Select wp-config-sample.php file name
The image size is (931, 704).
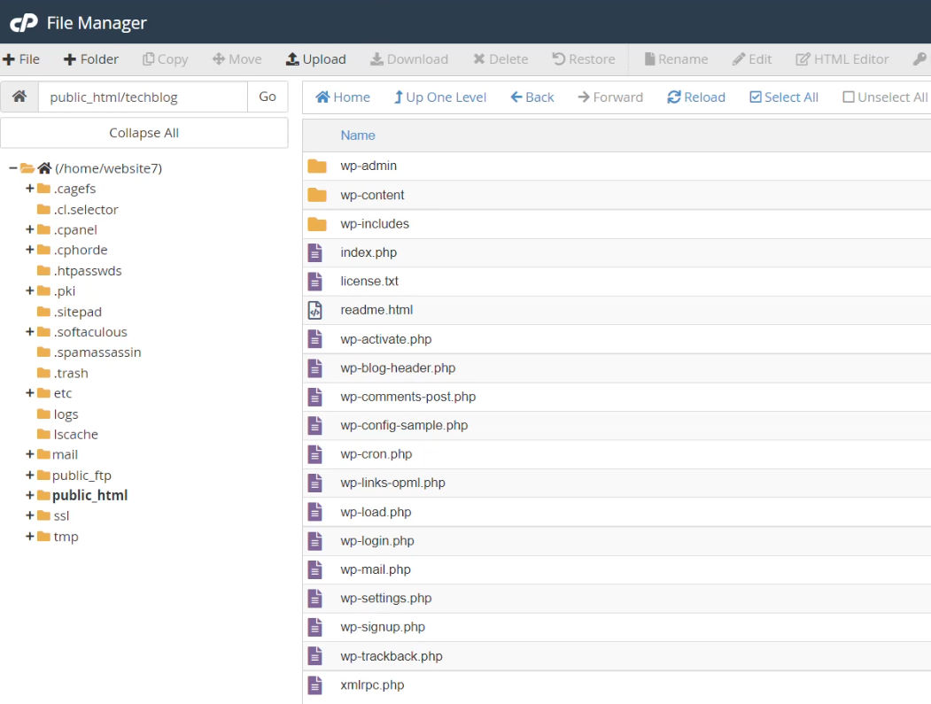pyautogui.click(x=404, y=426)
